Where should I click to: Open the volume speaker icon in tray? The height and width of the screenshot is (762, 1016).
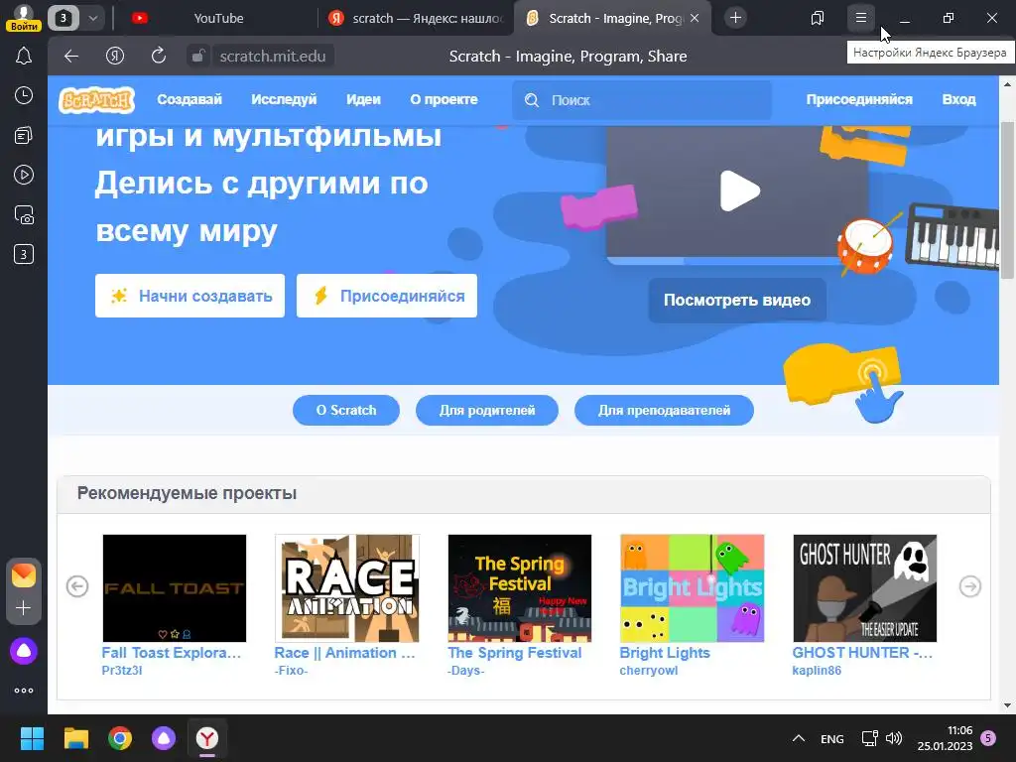(894, 738)
